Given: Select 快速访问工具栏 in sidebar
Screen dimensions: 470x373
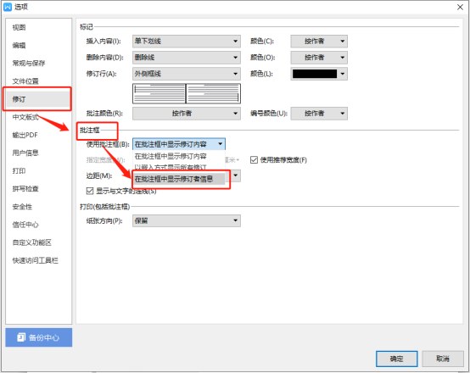Looking at the screenshot, I should point(35,260).
